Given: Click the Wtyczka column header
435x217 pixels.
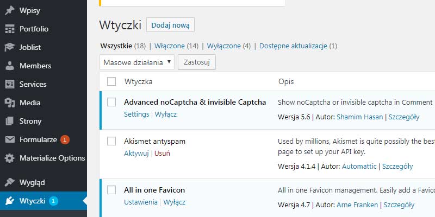Looking at the screenshot, I should [138, 82].
